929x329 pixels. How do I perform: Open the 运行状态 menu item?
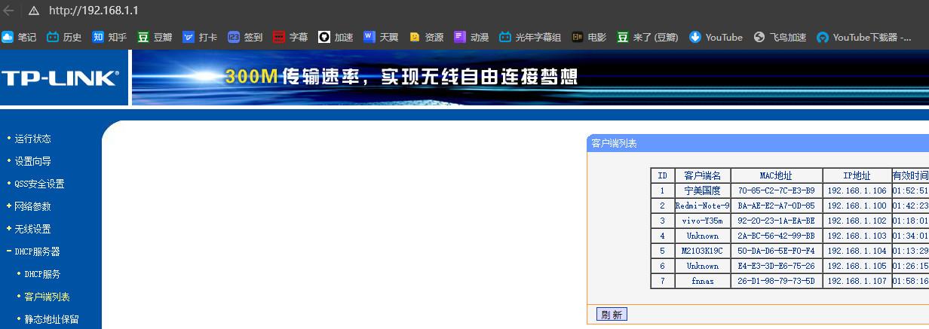coord(32,139)
